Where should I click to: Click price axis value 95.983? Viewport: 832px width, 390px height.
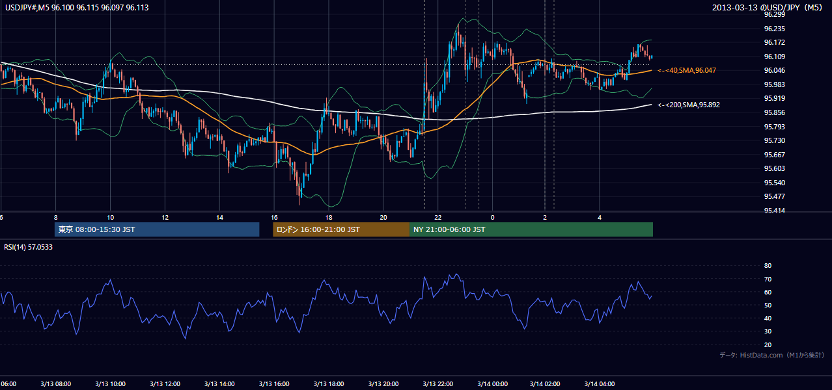(x=774, y=84)
